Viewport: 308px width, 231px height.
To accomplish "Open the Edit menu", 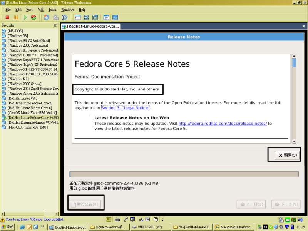I will coord(18,10).
